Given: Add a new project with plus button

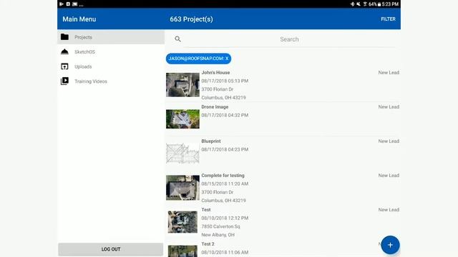Looking at the screenshot, I should [x=390, y=245].
